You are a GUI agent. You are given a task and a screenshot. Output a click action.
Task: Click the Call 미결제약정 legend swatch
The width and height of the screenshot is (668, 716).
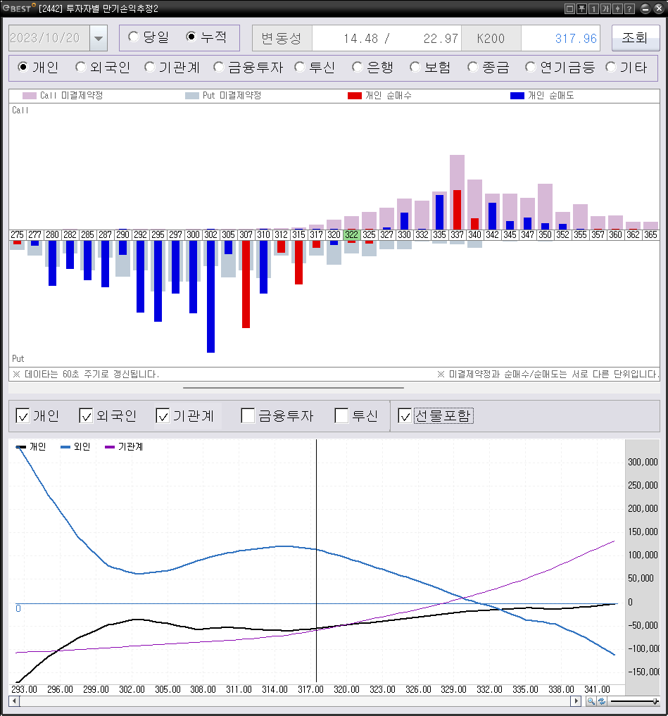pyautogui.click(x=30, y=96)
